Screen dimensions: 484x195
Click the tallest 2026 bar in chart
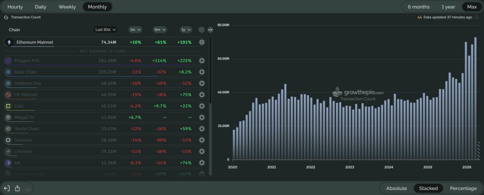pyautogui.click(x=475, y=98)
